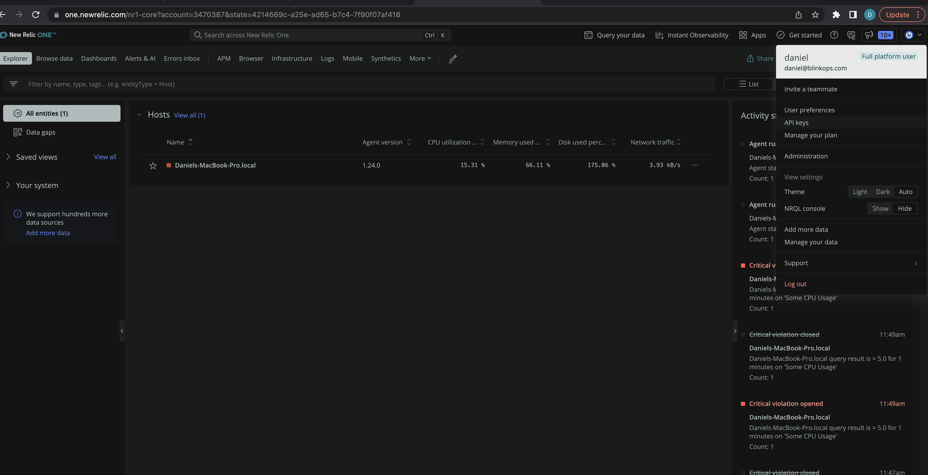Select the Explorer tab

(15, 58)
